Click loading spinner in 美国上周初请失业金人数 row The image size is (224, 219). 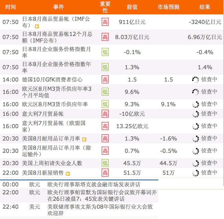[196, 163]
